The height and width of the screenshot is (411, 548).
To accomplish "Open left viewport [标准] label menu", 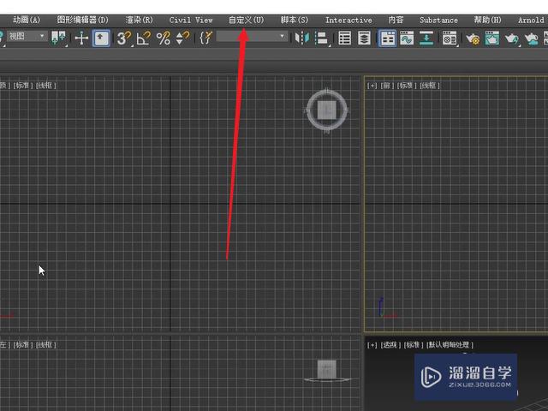I will pyautogui.click(x=22, y=345).
